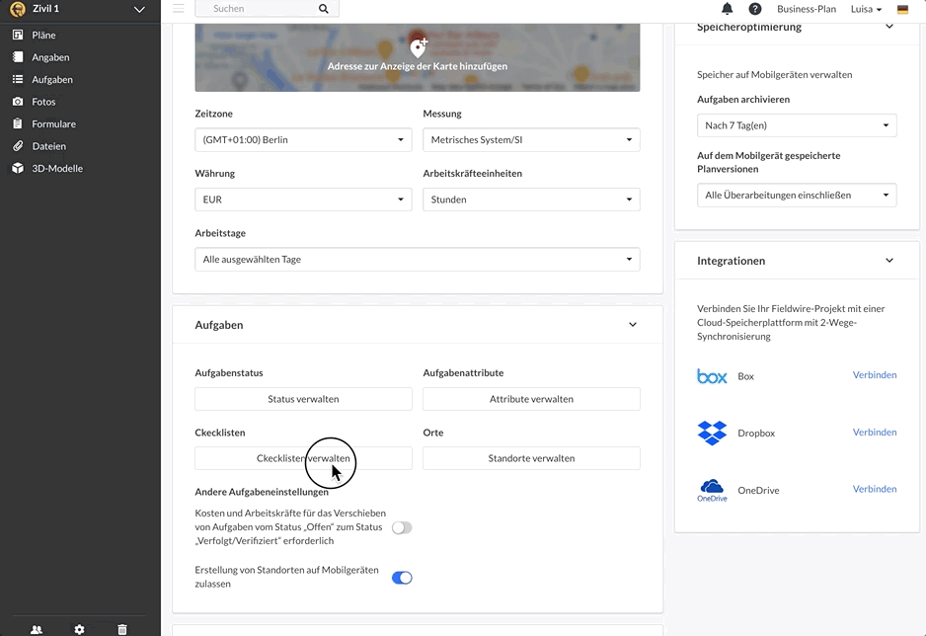Open the Planversionen Alle Überarbeitungen dropdown
Screen dimensions: 926x636
[797, 195]
